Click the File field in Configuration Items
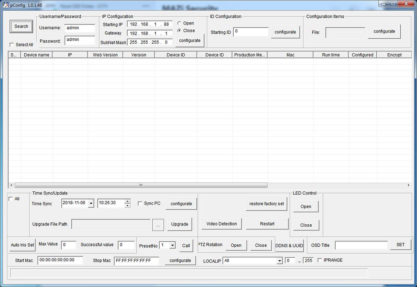The width and height of the screenshot is (417, 287). pyautogui.click(x=345, y=33)
